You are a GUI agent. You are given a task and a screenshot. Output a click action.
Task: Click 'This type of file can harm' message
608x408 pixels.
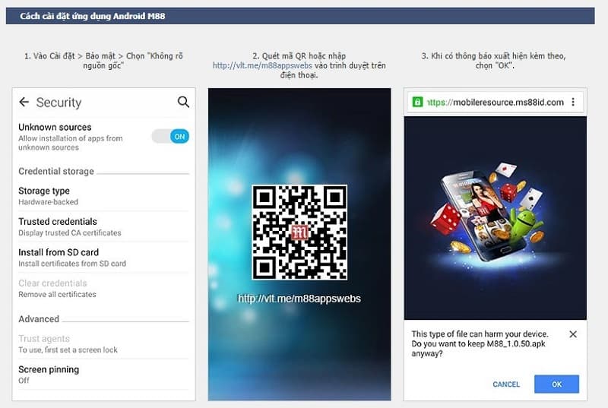pyautogui.click(x=480, y=343)
